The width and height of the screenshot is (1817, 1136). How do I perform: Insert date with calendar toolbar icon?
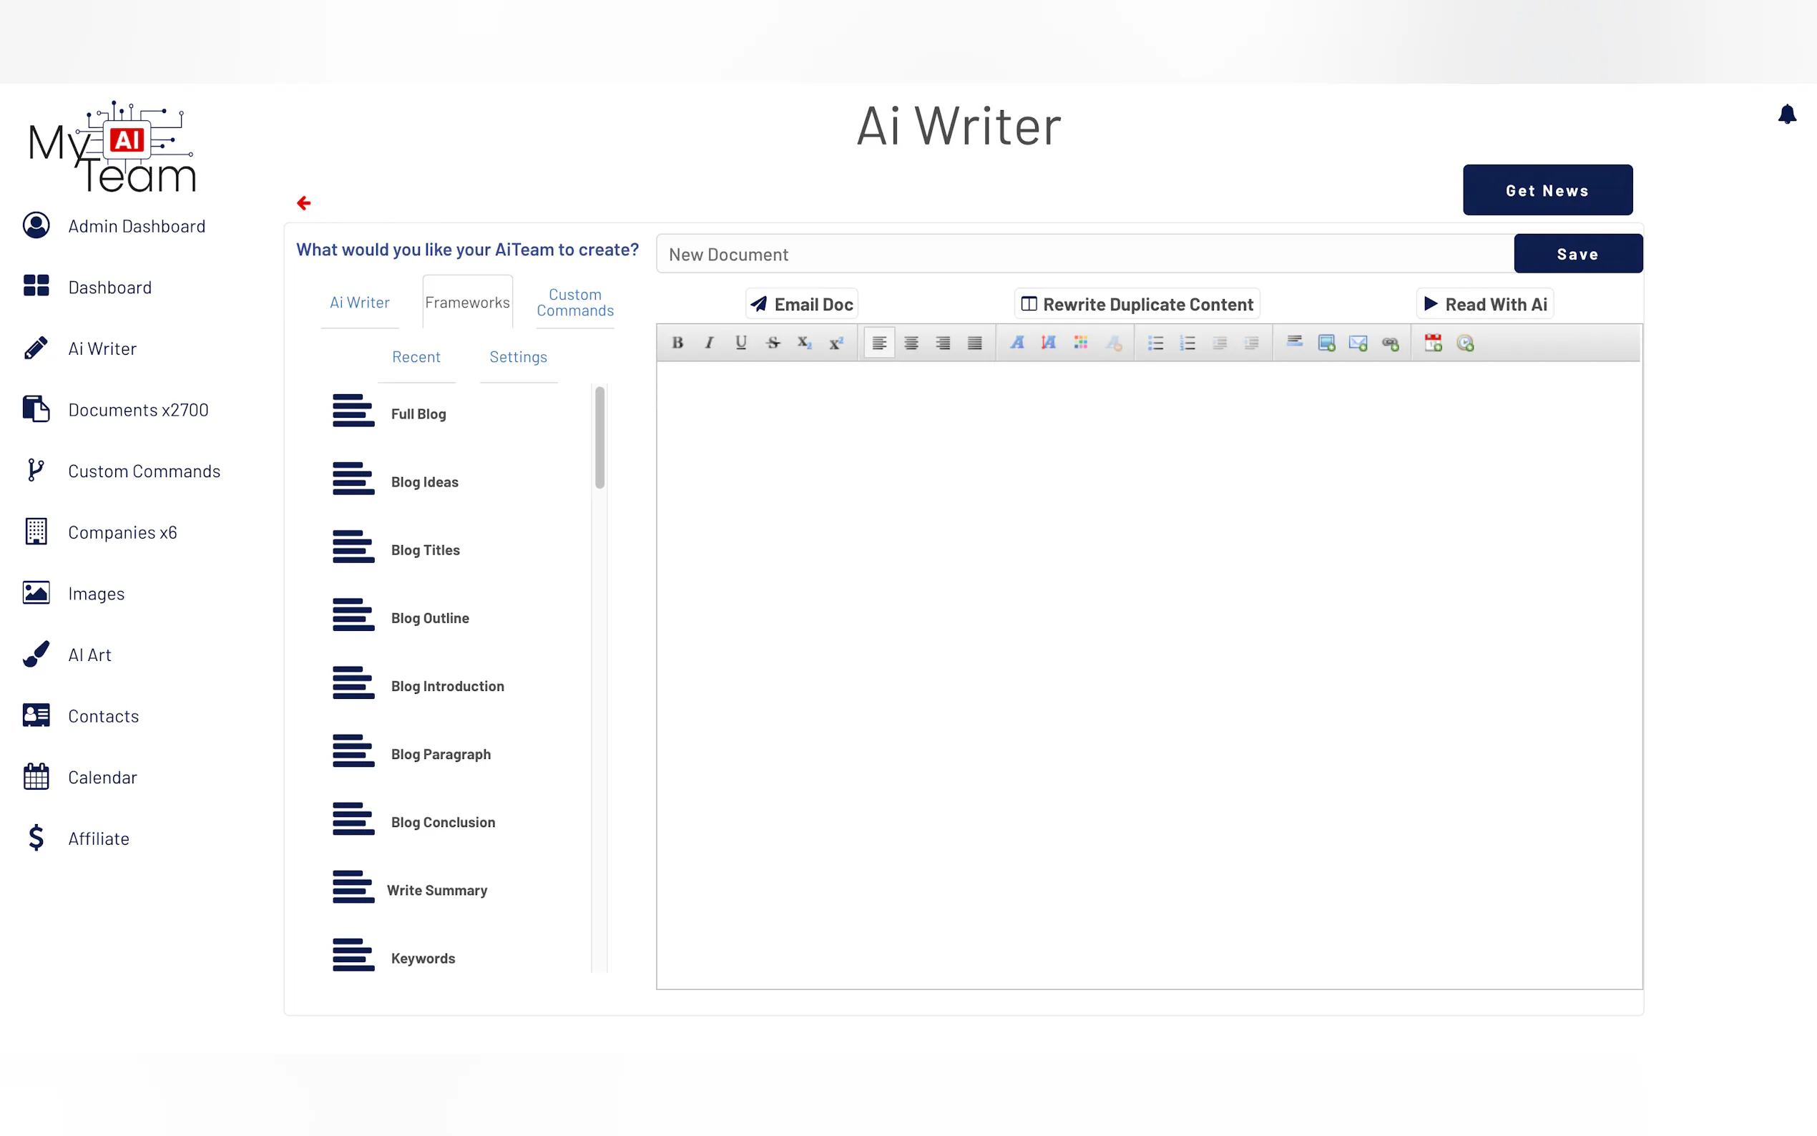(1432, 343)
